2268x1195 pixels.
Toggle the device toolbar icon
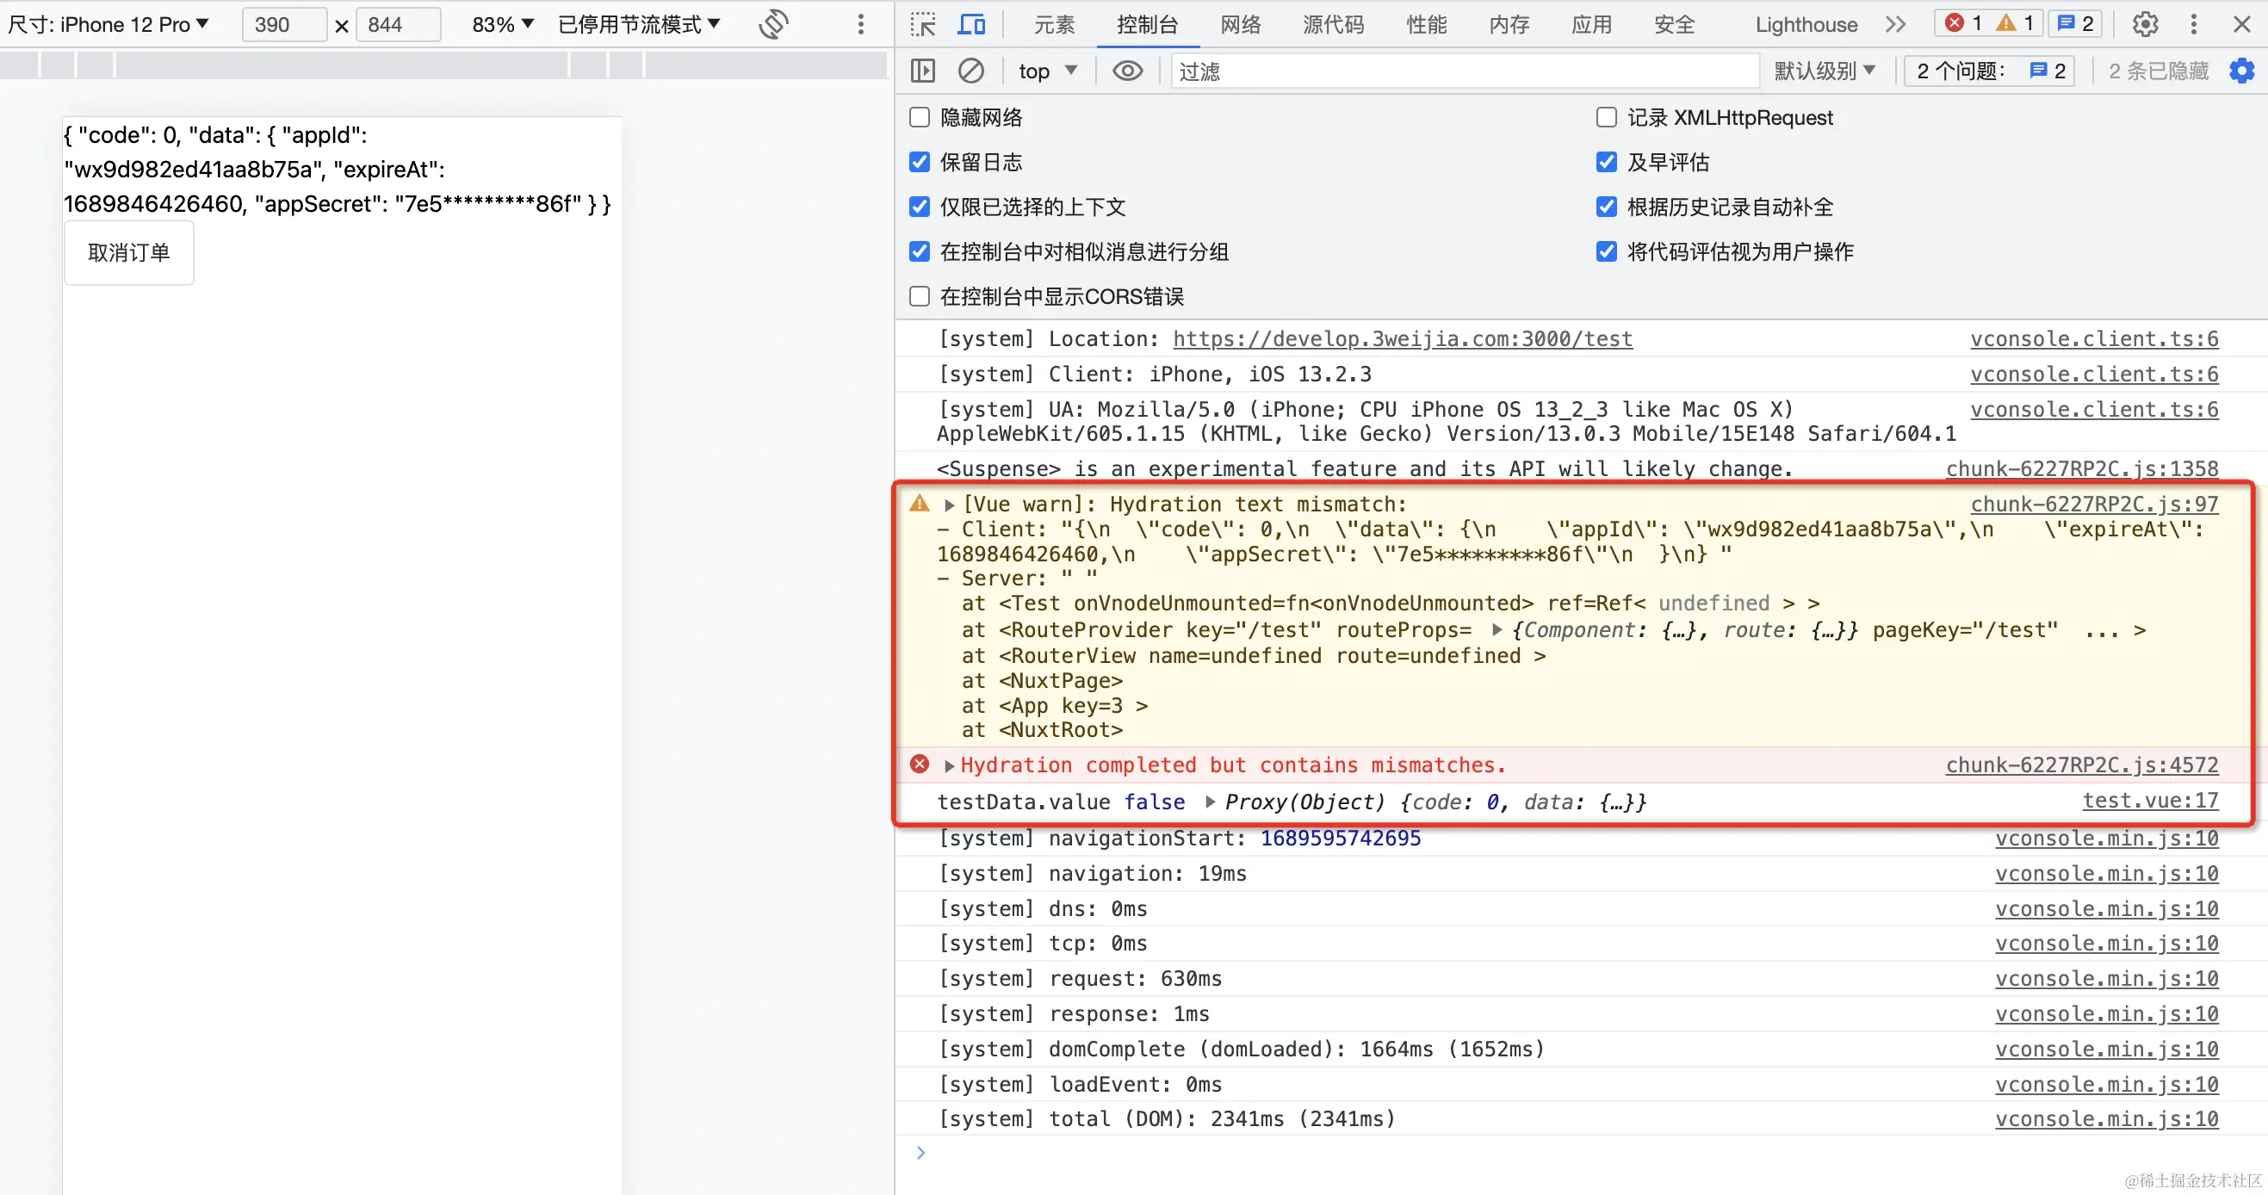(970, 25)
